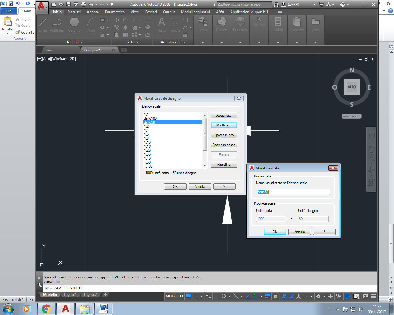Switch to the Gestisci ribbon tab
The height and width of the screenshot is (315, 394).
151,12
